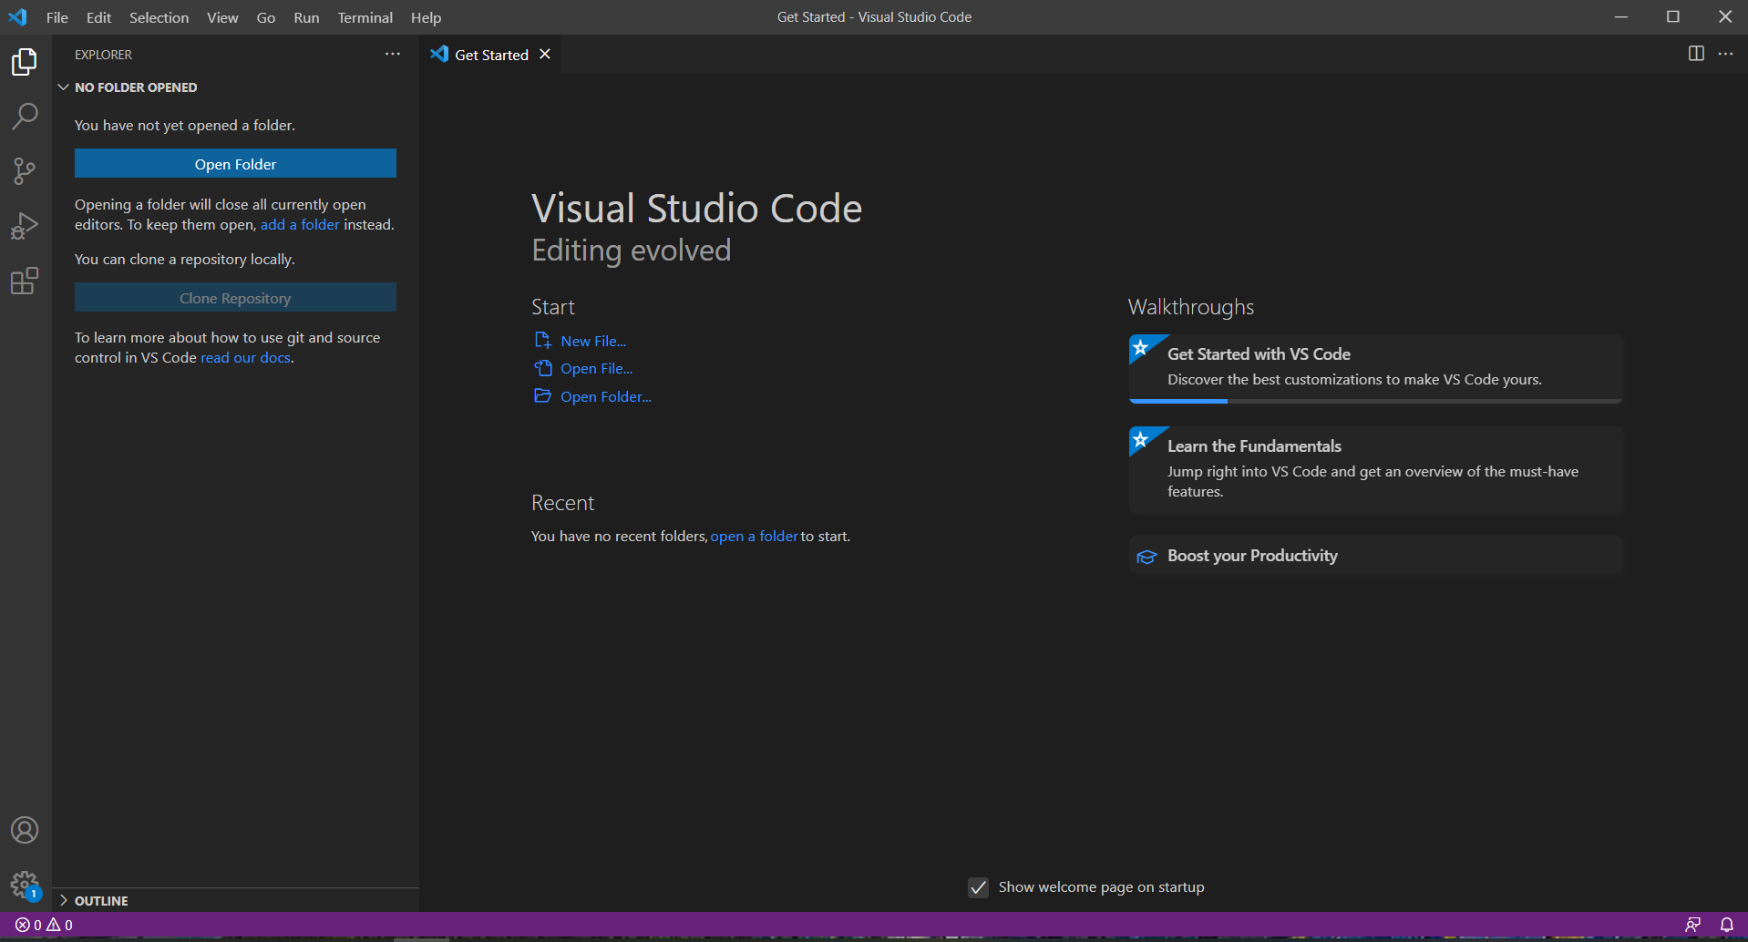Click the Open Folder icon under Start
Screen dimensions: 1748x942
(542, 395)
